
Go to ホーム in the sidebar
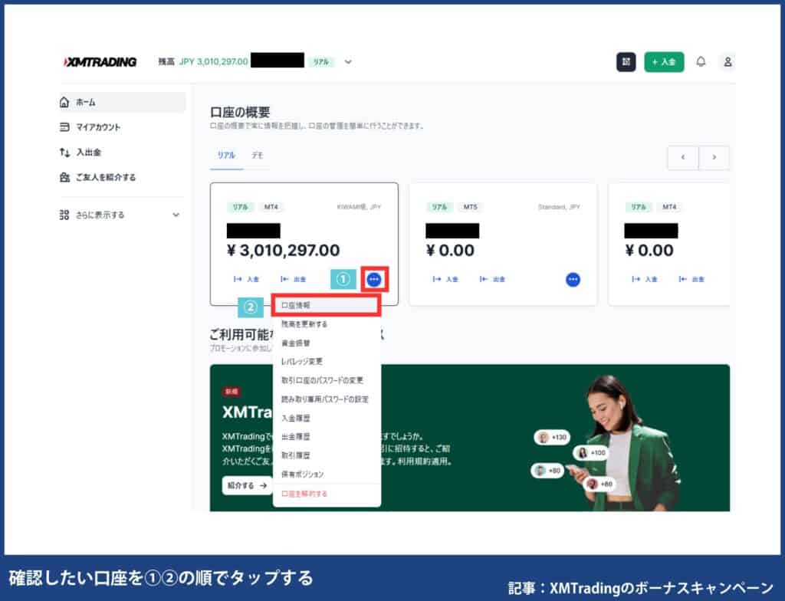(x=122, y=102)
